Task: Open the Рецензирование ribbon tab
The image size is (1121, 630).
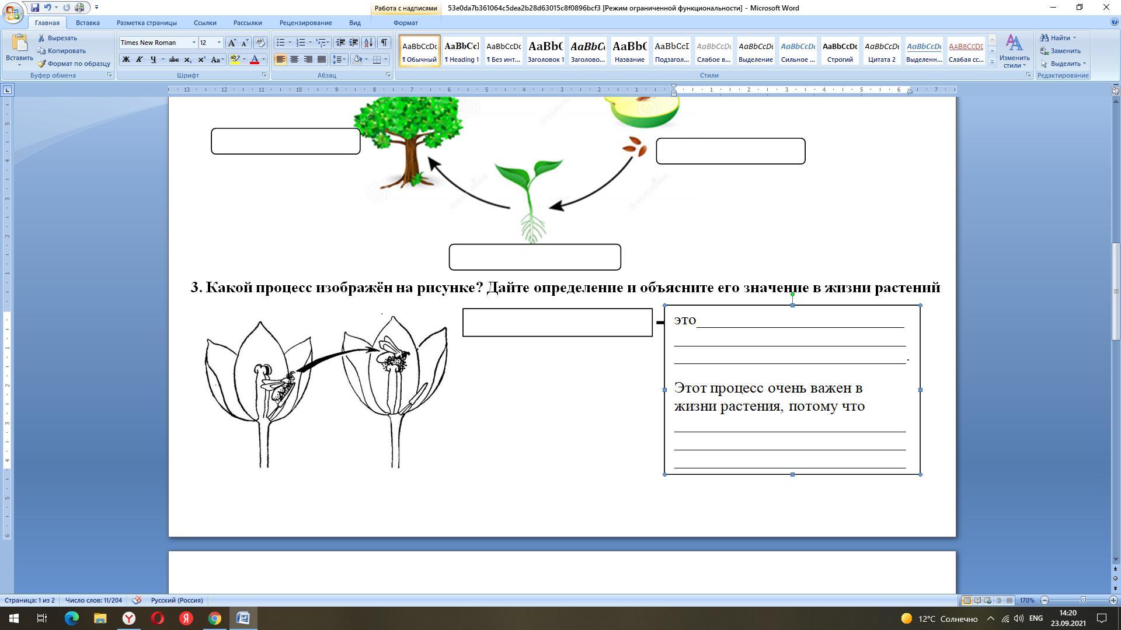Action: tap(305, 23)
